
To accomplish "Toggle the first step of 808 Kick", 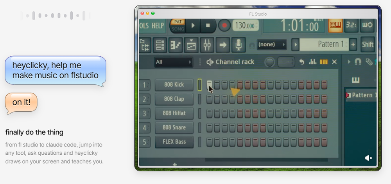I will (x=210, y=85).
